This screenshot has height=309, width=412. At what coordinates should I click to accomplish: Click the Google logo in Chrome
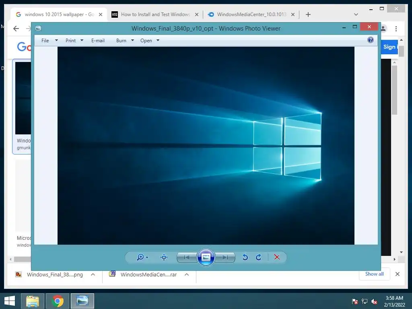pos(24,47)
